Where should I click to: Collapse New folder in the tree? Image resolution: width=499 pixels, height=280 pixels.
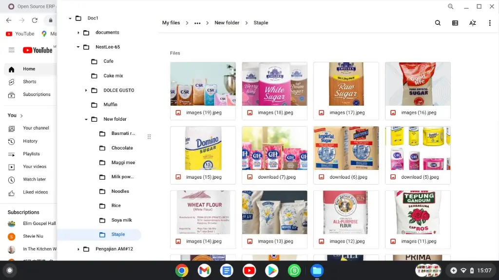coord(86,119)
